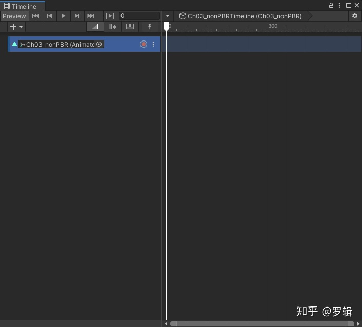Click the scroll right arrow
The height and width of the screenshot is (327, 362).
point(358,324)
